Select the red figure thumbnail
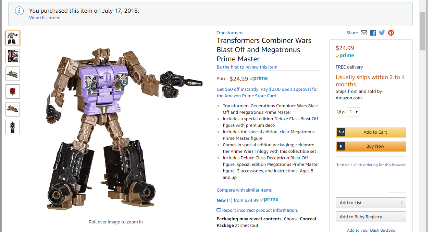The width and height of the screenshot is (434, 232). (13, 91)
